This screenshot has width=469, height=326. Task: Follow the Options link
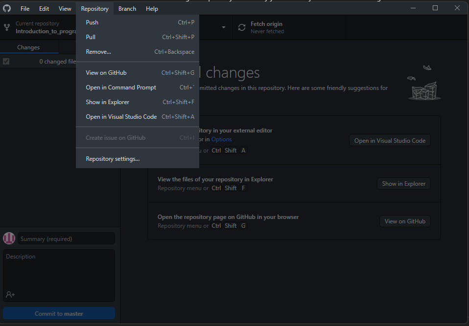[x=221, y=139]
